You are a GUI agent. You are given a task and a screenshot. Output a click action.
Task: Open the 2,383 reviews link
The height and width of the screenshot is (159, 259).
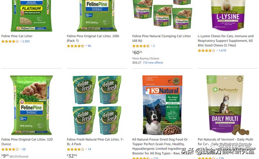point(26,41)
